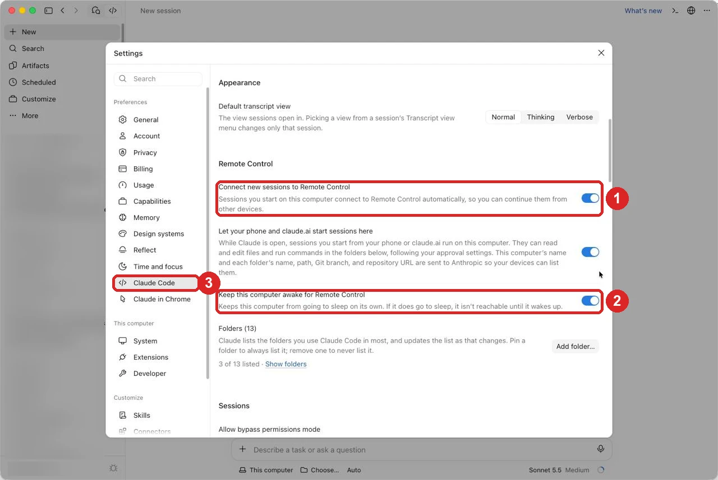The height and width of the screenshot is (480, 718).
Task: Click the Developer wrench icon in Settings
Action: click(x=123, y=373)
